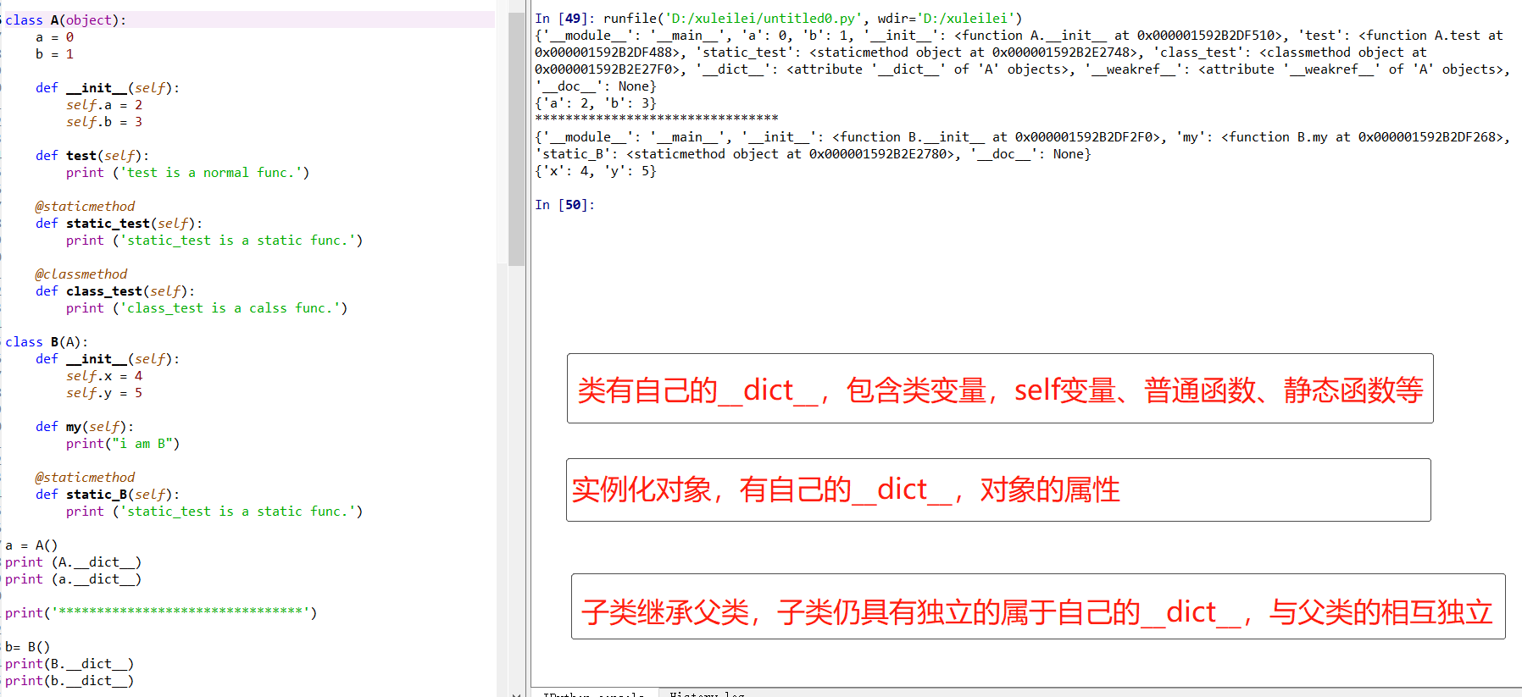1522x697 pixels.
Task: Click the runfile command line in console
Action: click(779, 19)
